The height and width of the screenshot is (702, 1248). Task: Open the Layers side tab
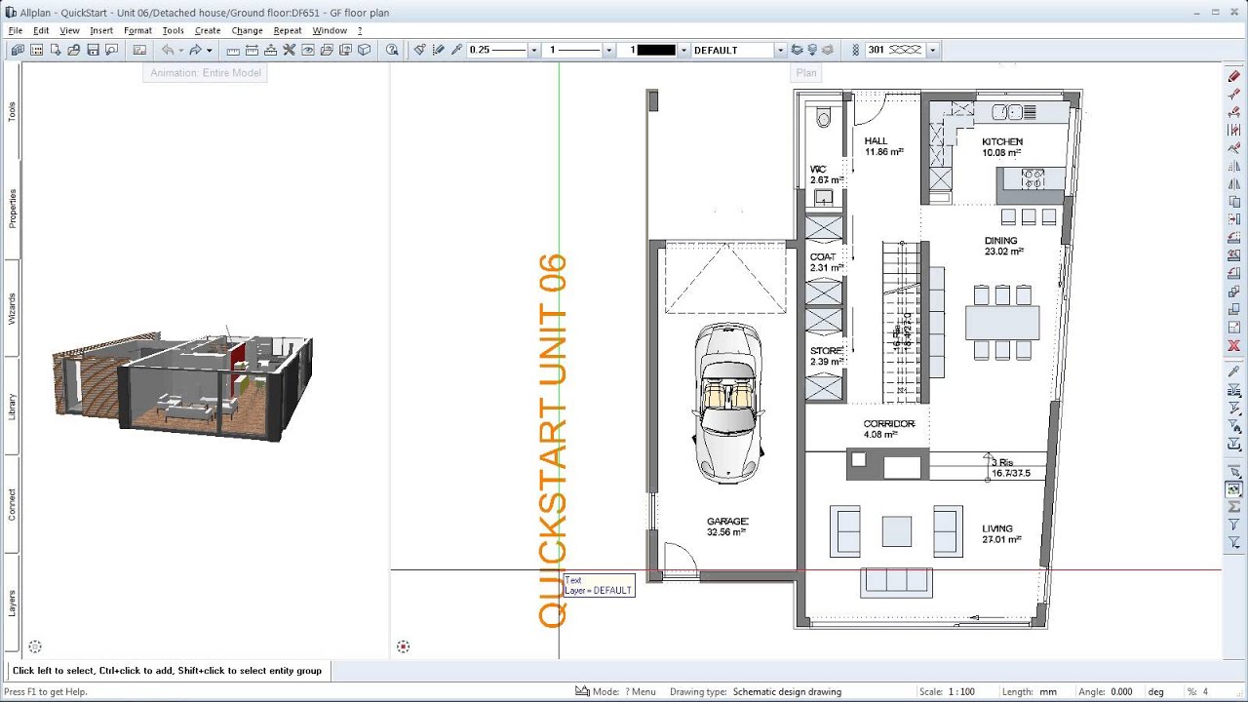click(x=12, y=603)
